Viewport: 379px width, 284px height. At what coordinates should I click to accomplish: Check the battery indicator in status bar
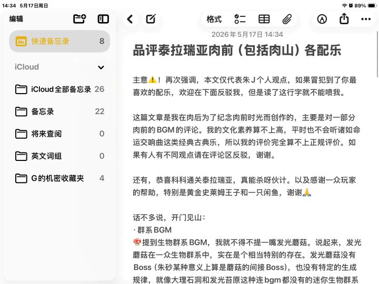(x=372, y=6)
